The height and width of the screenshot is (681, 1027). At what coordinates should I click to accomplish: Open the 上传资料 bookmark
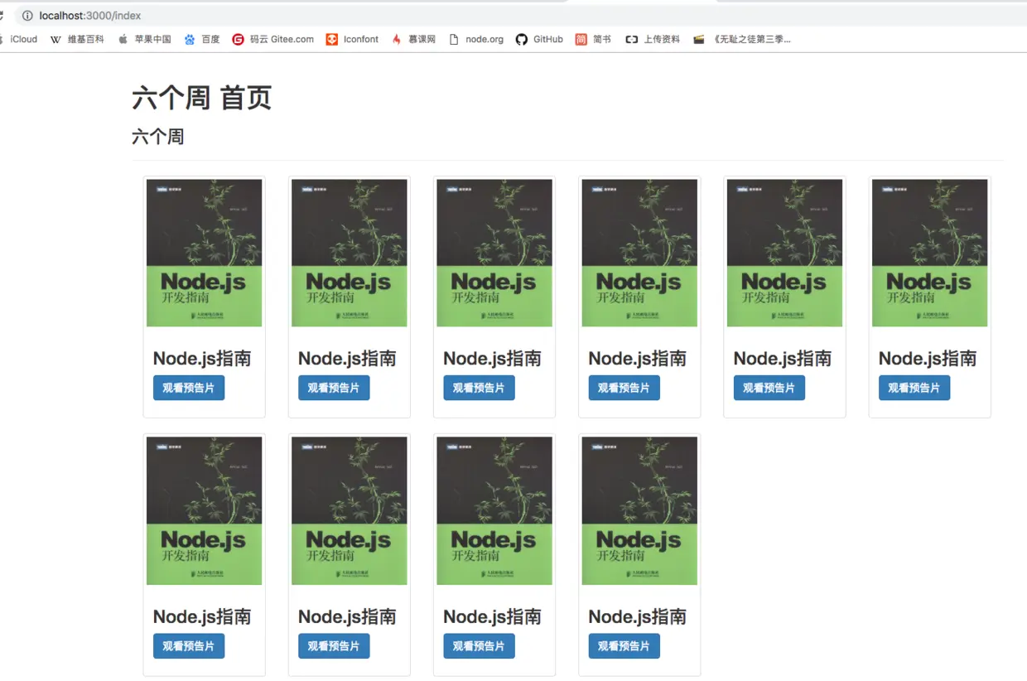(653, 39)
